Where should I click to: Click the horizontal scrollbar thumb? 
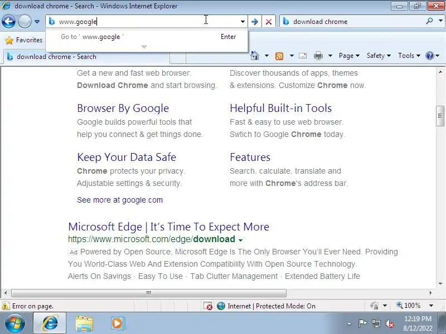[149, 293]
